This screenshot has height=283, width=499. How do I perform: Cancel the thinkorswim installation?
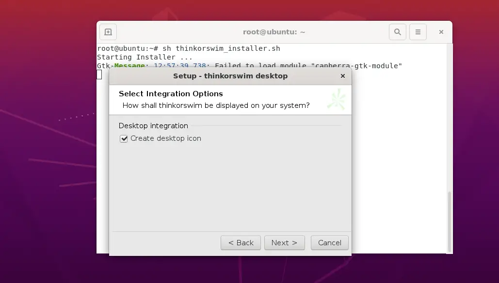coord(330,243)
